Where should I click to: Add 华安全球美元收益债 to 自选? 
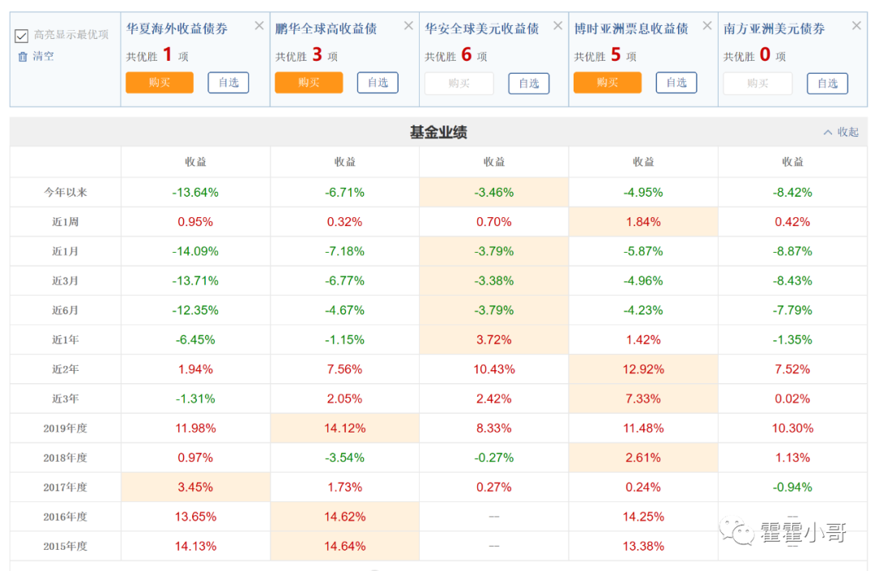(x=528, y=83)
